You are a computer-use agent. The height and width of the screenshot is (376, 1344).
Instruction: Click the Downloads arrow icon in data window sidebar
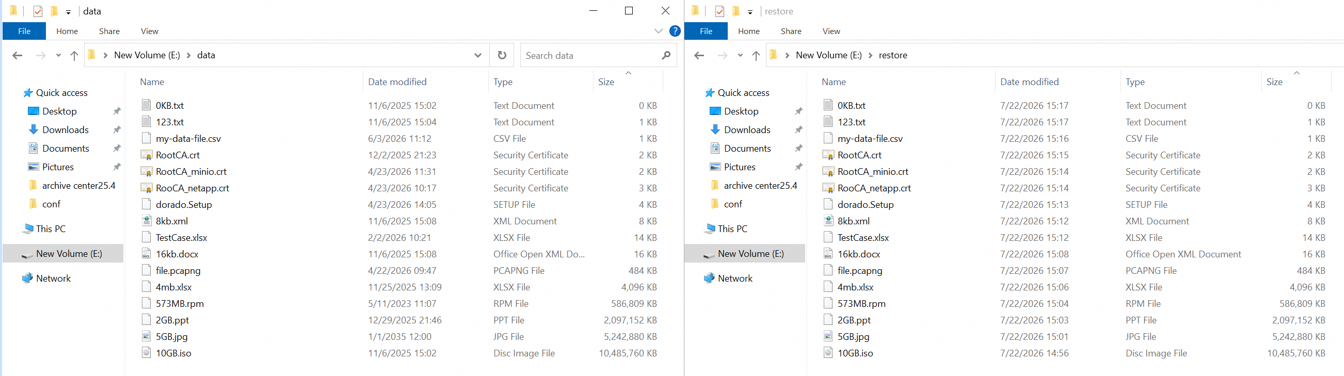click(x=34, y=129)
